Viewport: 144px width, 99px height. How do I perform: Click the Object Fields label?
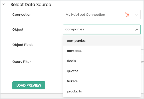(23, 45)
